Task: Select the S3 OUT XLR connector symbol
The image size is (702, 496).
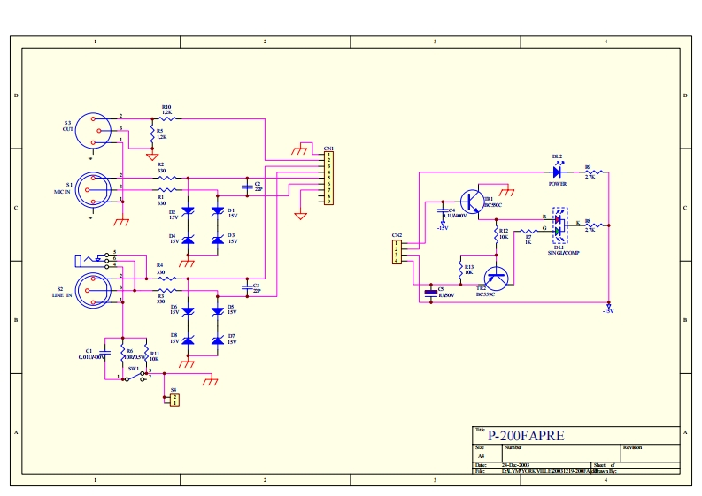Action: tap(90, 129)
